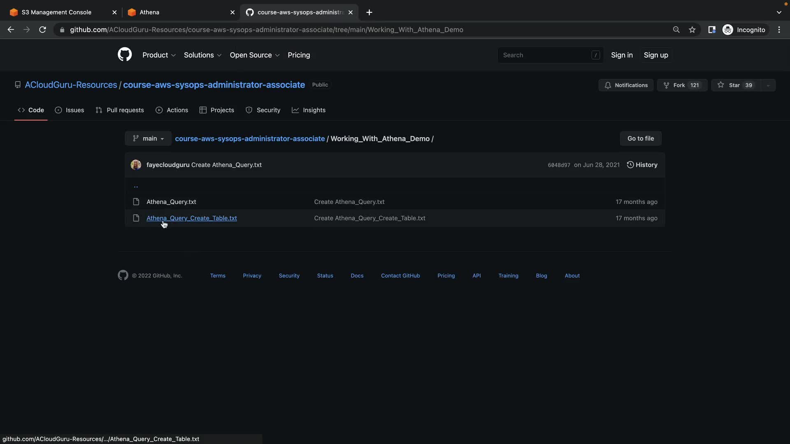Screen dimensions: 790x444
Task: Switch to the Issues tab
Action: 70,110
